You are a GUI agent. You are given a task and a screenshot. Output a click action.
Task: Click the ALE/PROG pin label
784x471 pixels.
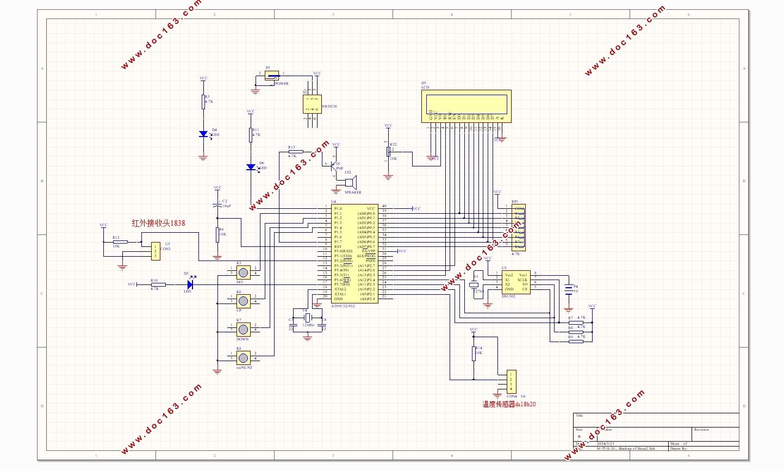click(366, 256)
